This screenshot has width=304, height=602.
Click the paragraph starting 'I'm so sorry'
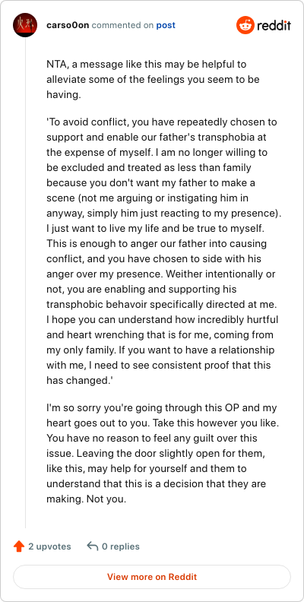162,453
